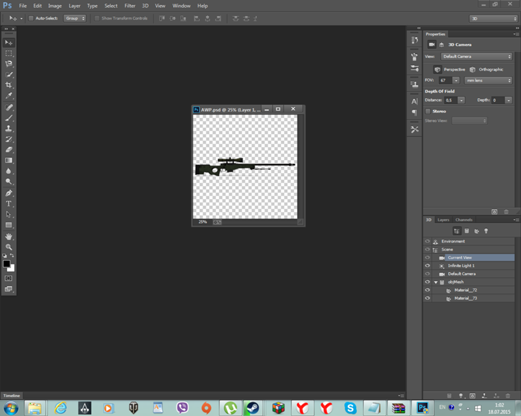Choose the Hand tool
The width and height of the screenshot is (521, 416).
tap(9, 236)
